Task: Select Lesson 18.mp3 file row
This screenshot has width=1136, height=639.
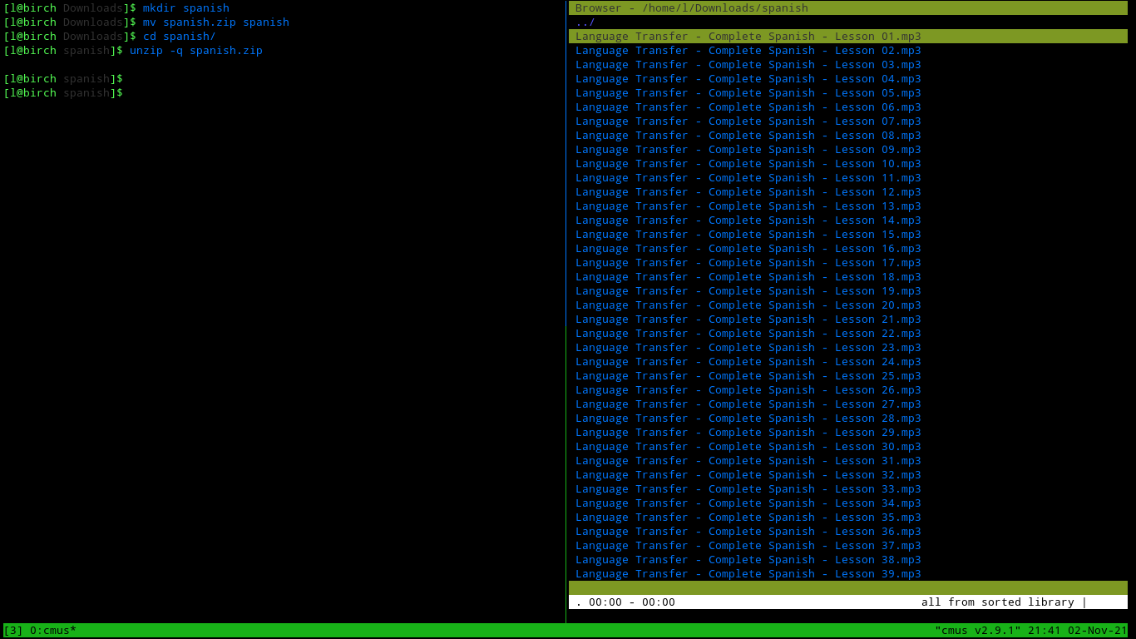Action: pyautogui.click(x=848, y=276)
